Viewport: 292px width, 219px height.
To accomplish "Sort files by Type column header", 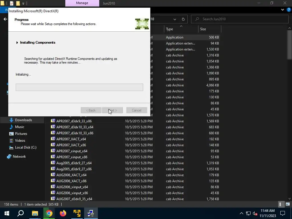I will pyautogui.click(x=181, y=29).
